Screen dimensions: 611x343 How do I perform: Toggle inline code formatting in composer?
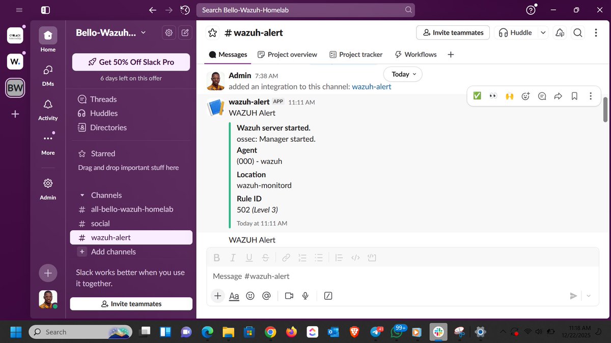tap(355, 258)
